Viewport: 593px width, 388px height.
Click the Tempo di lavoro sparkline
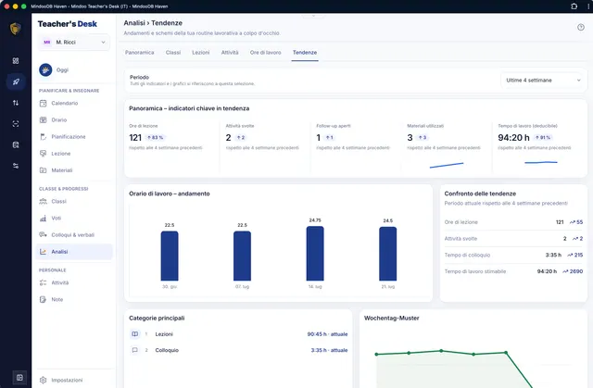pyautogui.click(x=541, y=162)
